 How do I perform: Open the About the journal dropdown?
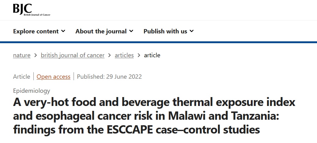(x=101, y=31)
